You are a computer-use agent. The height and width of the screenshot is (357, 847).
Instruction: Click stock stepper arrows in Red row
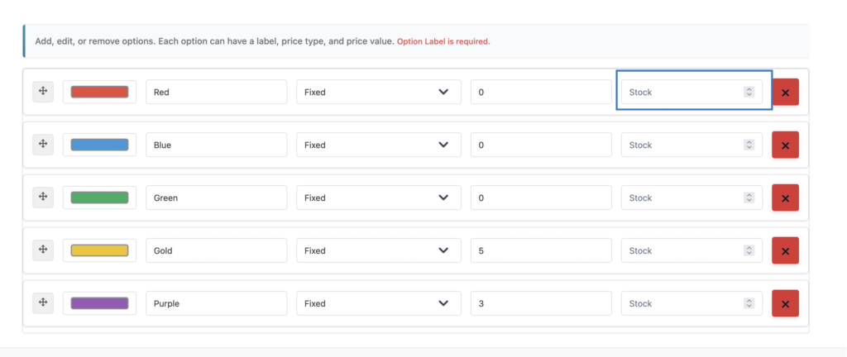[749, 93]
